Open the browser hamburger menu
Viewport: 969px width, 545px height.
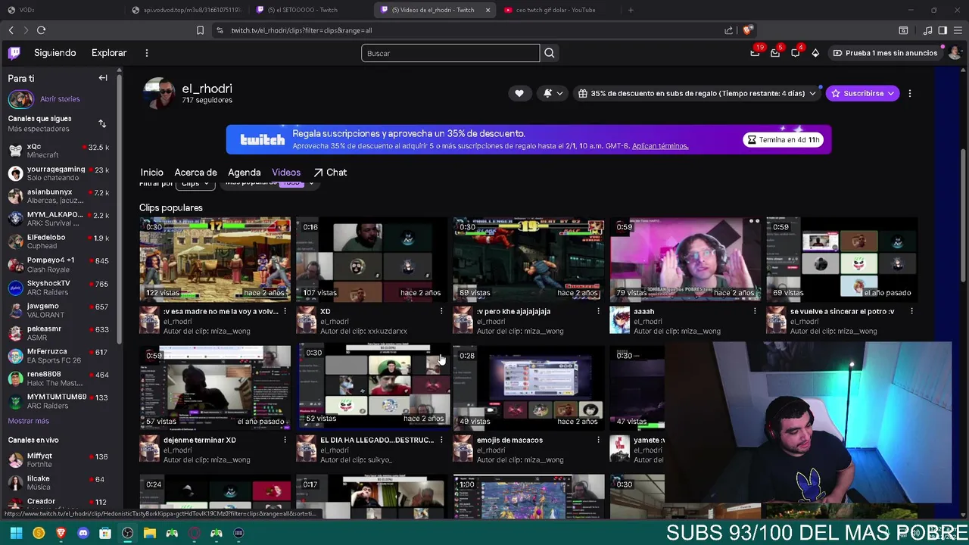958,30
